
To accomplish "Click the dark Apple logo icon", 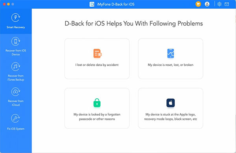I will 171,103.
